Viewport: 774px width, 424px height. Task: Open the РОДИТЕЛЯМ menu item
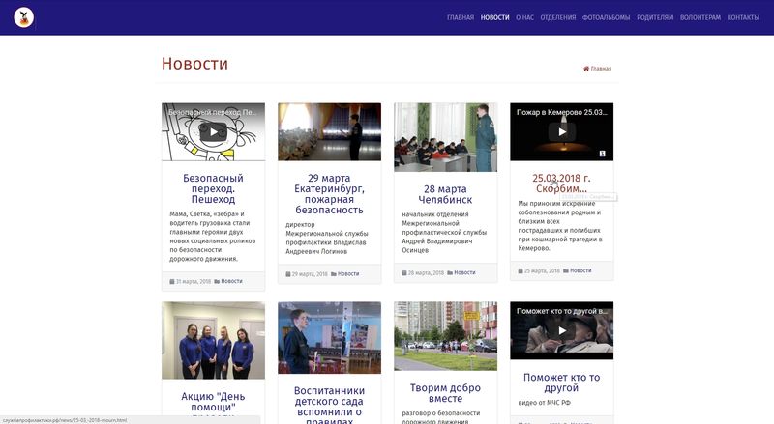[655, 17]
